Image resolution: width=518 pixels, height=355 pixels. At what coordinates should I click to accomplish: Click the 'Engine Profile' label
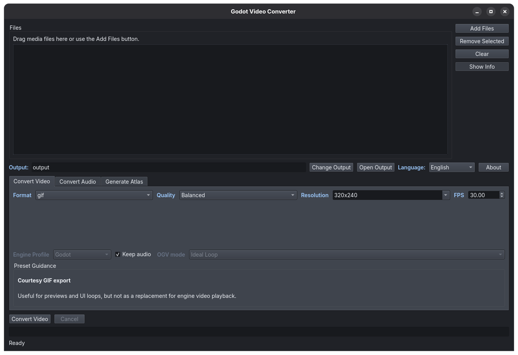pos(31,255)
